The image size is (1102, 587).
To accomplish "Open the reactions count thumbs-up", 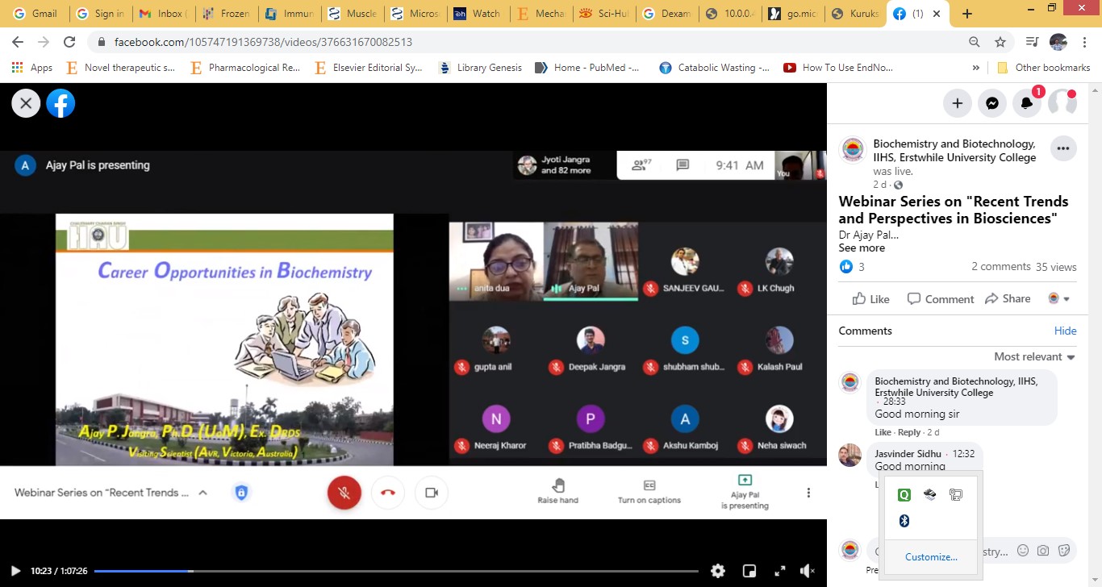I will point(846,267).
